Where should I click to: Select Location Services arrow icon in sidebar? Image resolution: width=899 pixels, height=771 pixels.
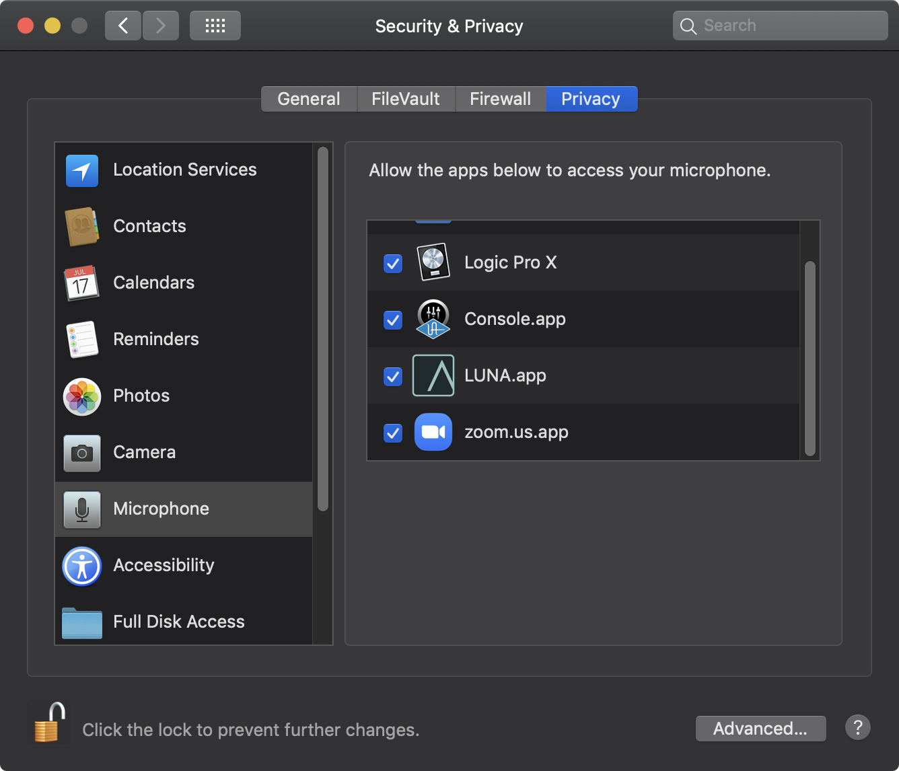pyautogui.click(x=82, y=170)
